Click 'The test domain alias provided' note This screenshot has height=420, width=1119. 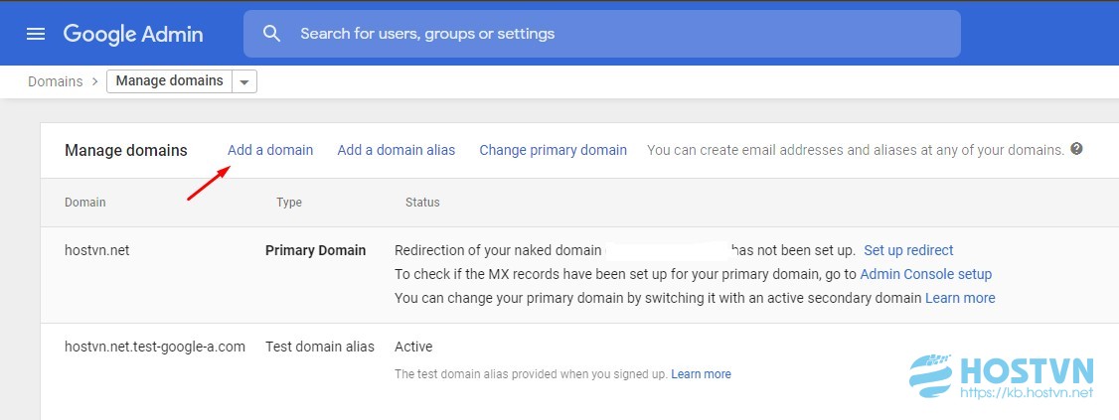coord(531,373)
